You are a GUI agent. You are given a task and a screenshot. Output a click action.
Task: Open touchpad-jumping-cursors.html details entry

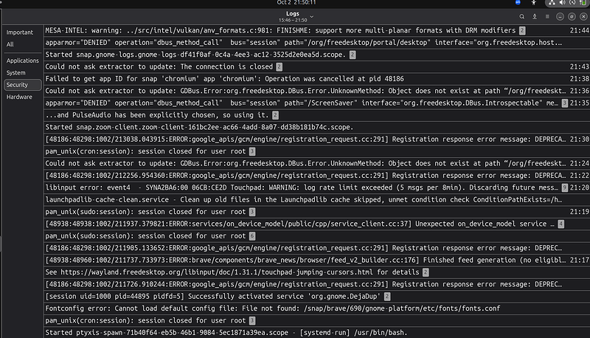[317, 272]
